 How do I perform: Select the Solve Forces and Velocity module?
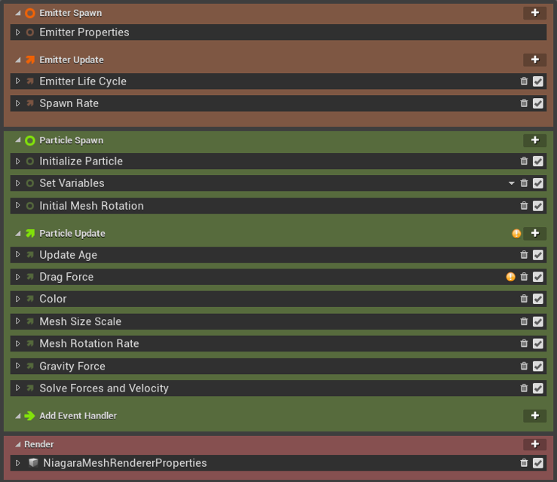coord(104,388)
